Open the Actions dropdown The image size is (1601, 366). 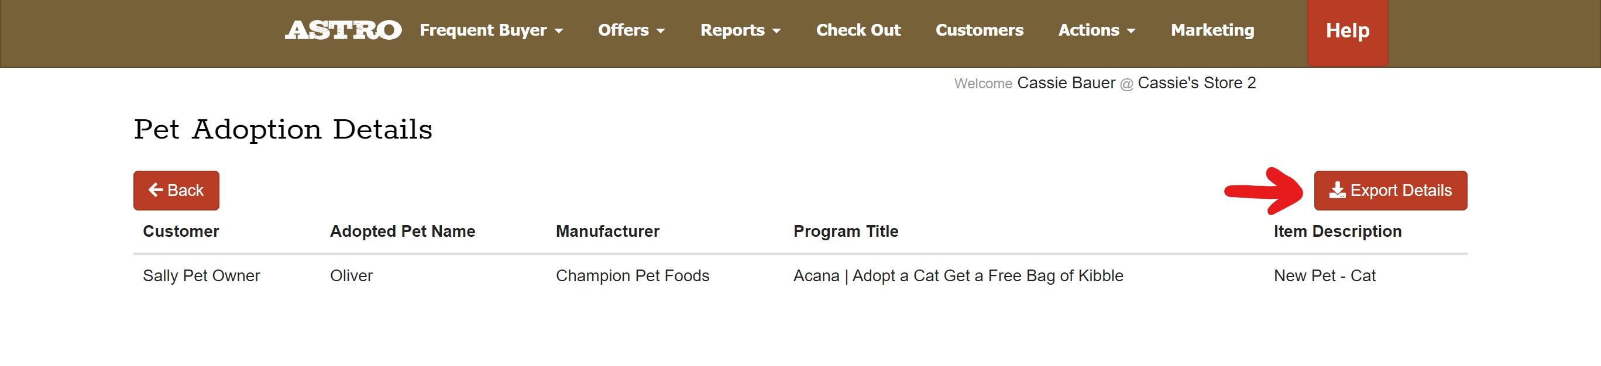point(1097,30)
